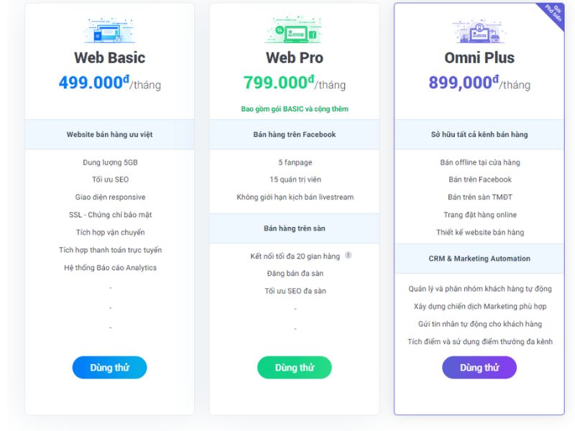Viewport: 575px width, 431px height.
Task: Click the green tag icon in Web Pro illustration
Action: [x=314, y=33]
